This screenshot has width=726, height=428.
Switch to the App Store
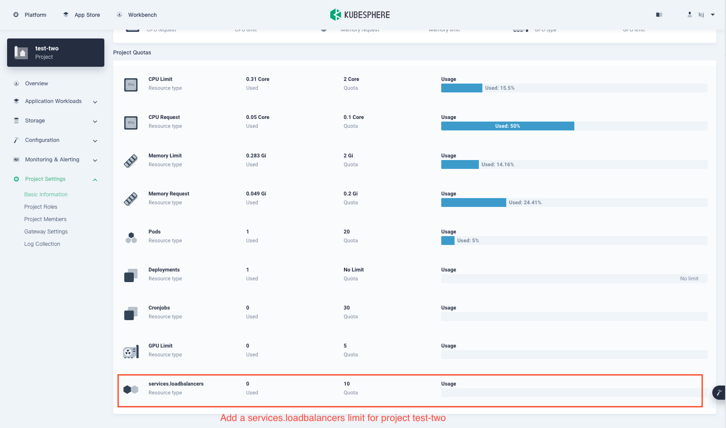81,15
